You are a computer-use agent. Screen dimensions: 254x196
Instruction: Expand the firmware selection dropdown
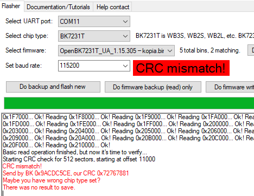pyautogui.click(x=116, y=51)
